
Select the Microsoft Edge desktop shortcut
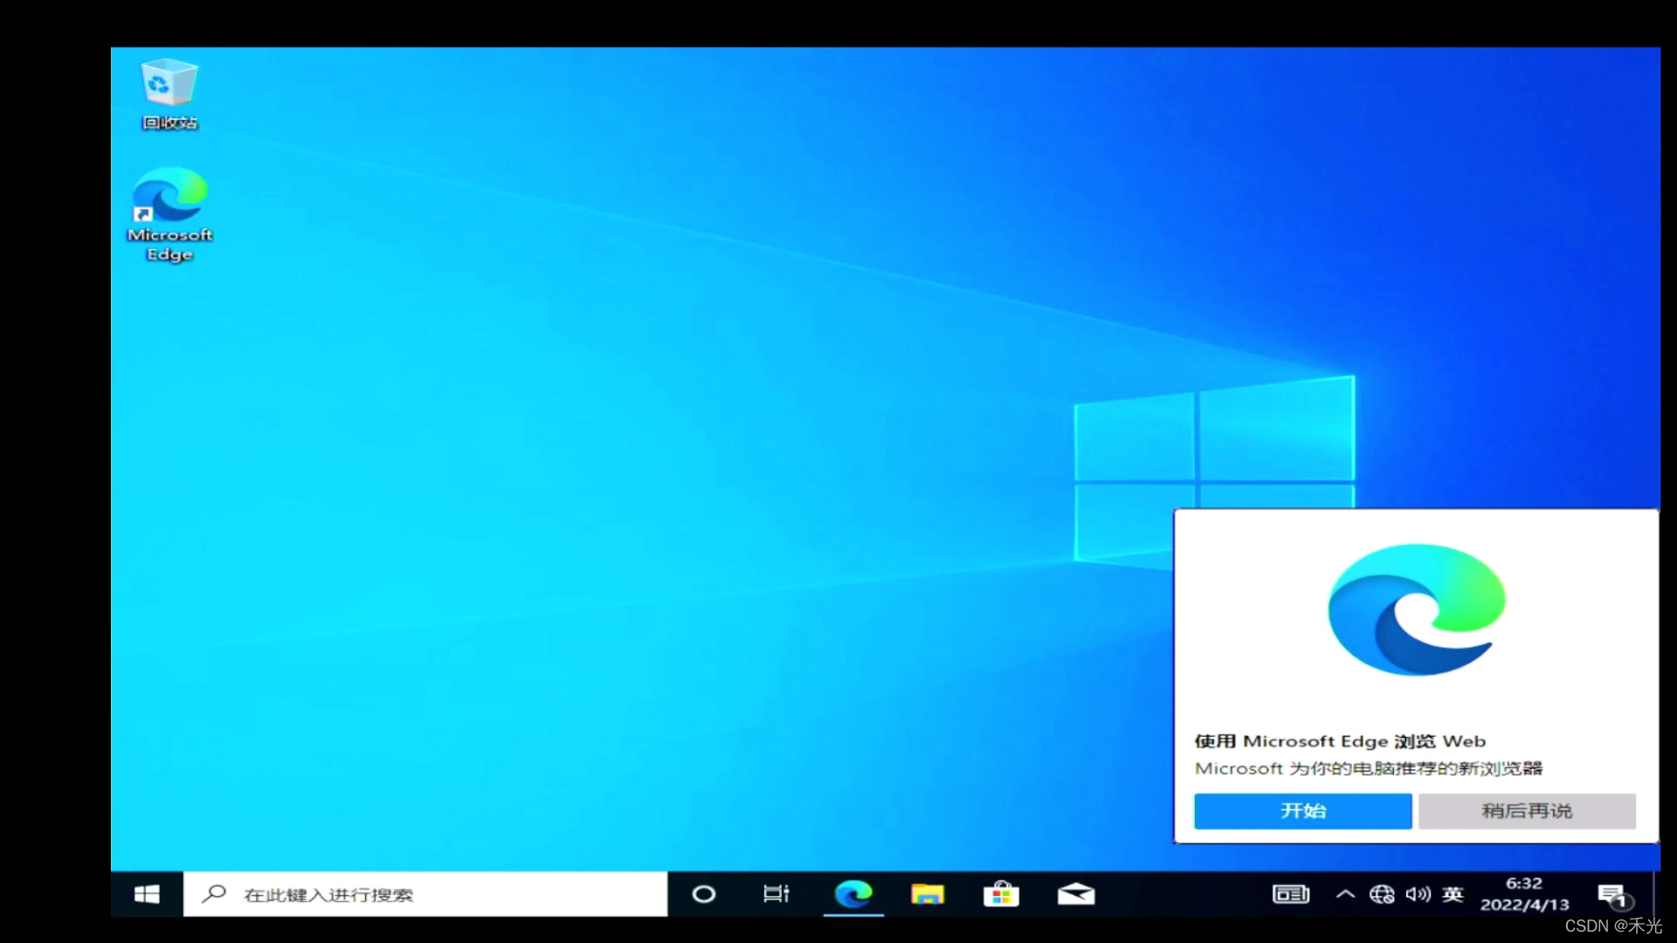tap(169, 215)
